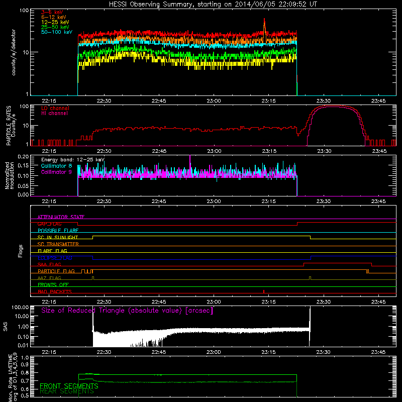Click the Flags panel axis label
The image size is (402, 402).
pos(21,251)
